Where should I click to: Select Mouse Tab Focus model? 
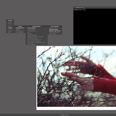click(x=55, y=31)
